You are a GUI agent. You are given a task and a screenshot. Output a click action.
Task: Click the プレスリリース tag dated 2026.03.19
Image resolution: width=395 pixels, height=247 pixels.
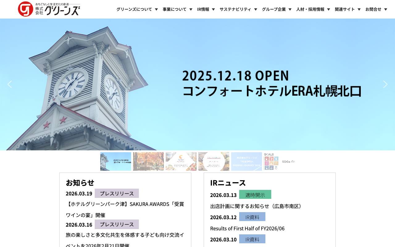pos(117,193)
